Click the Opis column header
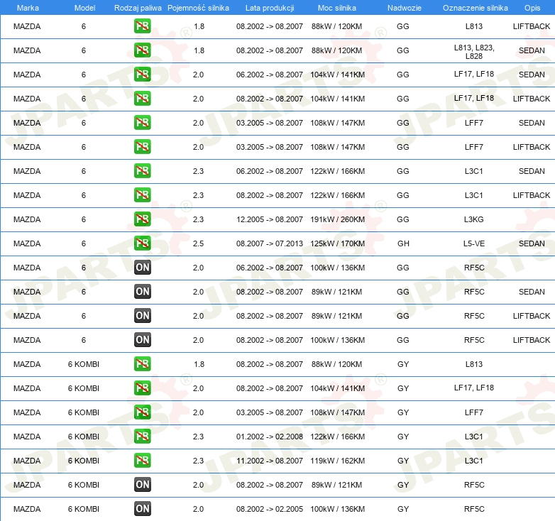 pyautogui.click(x=532, y=8)
